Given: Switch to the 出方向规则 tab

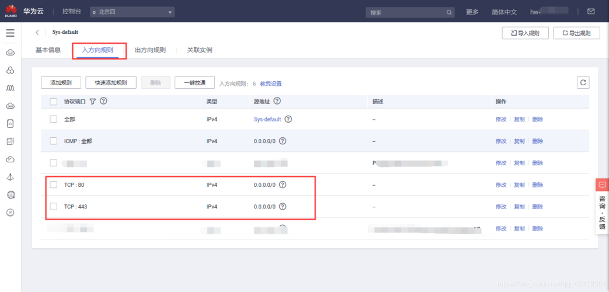Looking at the screenshot, I should click(x=150, y=50).
